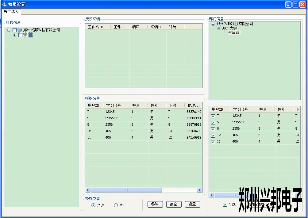
Task: Uncheck user ID 11 in department user list
Action: coord(213,142)
